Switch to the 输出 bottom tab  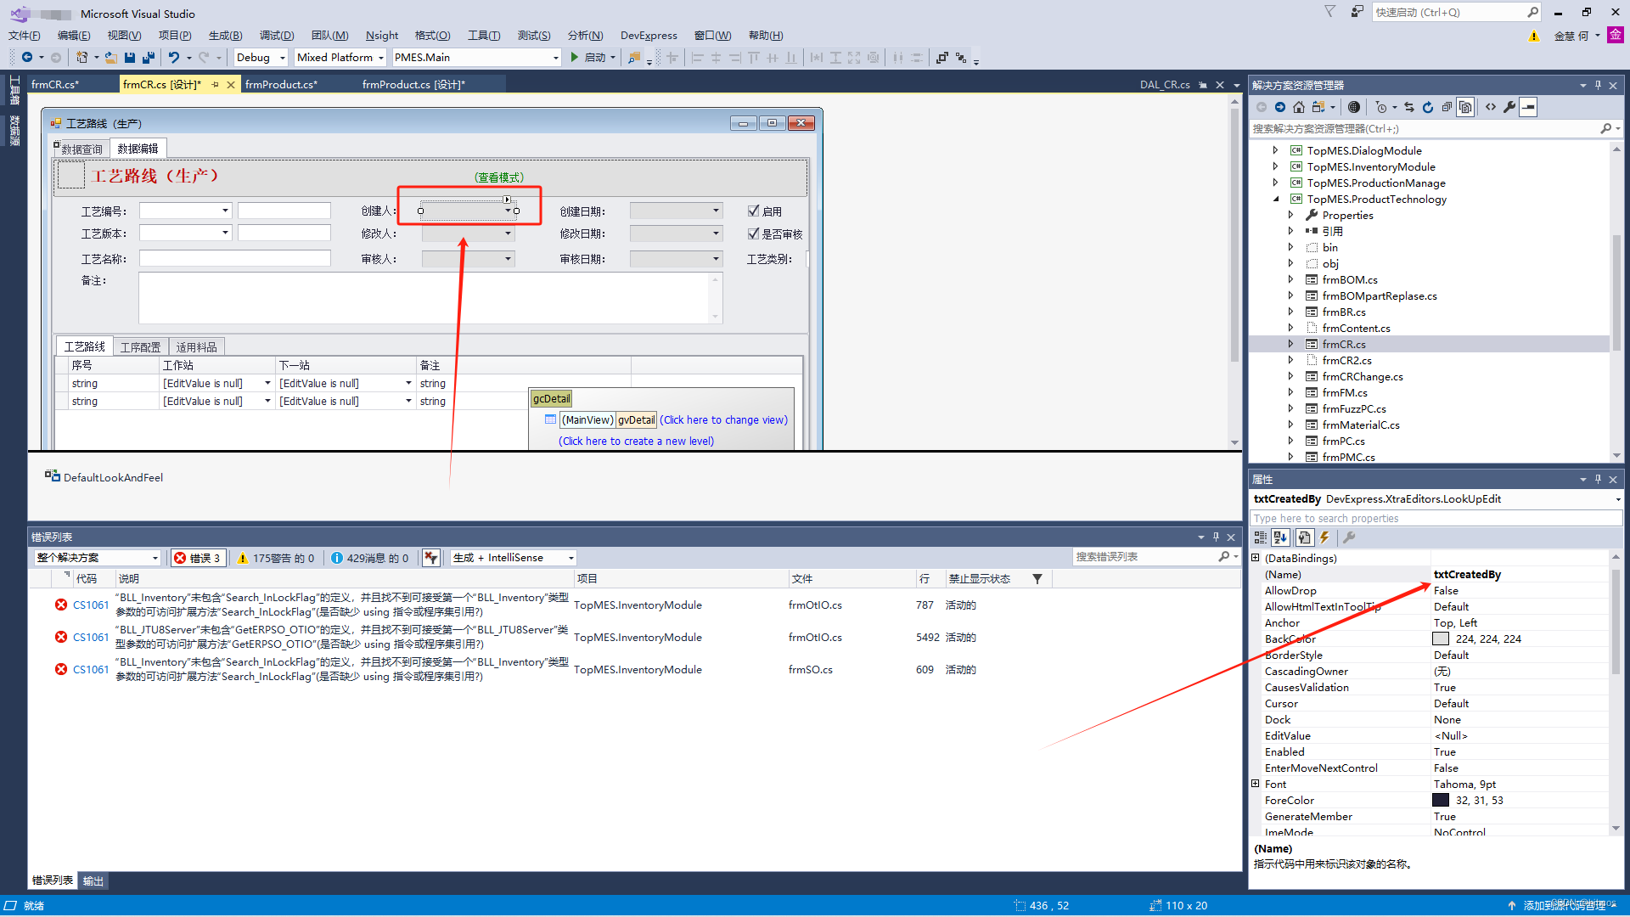[x=93, y=880]
